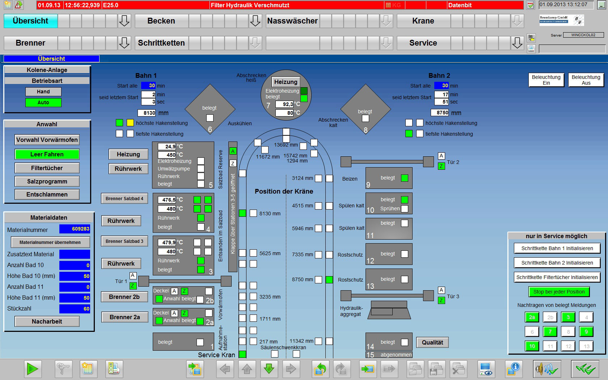The height and width of the screenshot is (380, 608).
Task: Expand the Becken down-arrow menu
Action: [x=255, y=21]
